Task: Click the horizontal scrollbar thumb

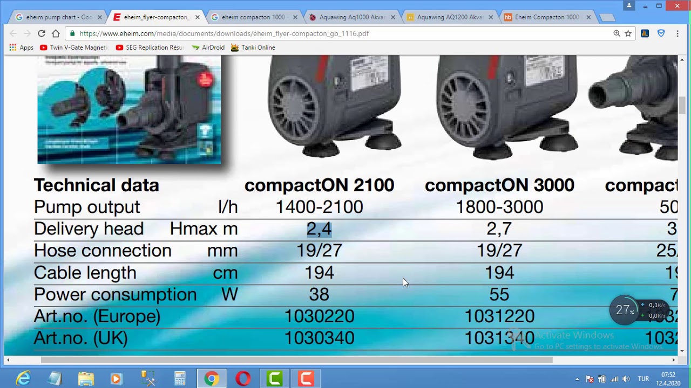Action: pos(297,360)
